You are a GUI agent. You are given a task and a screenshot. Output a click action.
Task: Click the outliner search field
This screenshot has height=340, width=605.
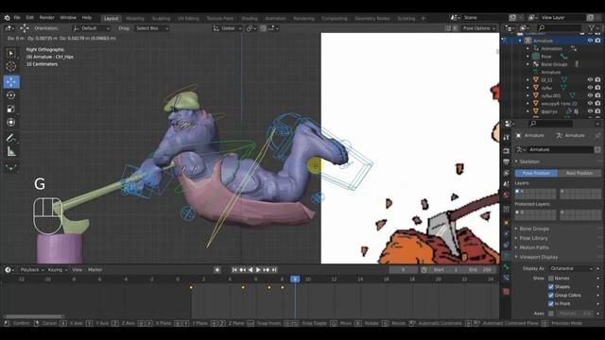point(560,27)
